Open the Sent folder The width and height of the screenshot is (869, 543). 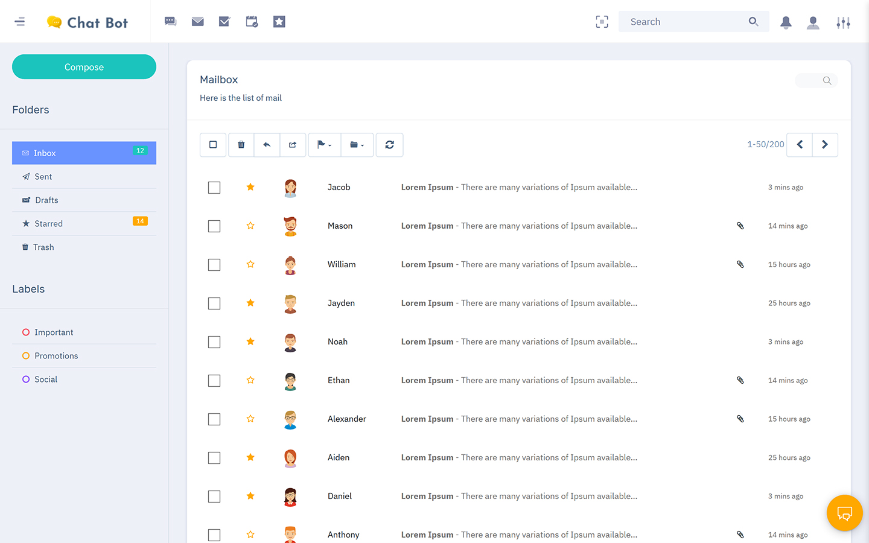[43, 177]
